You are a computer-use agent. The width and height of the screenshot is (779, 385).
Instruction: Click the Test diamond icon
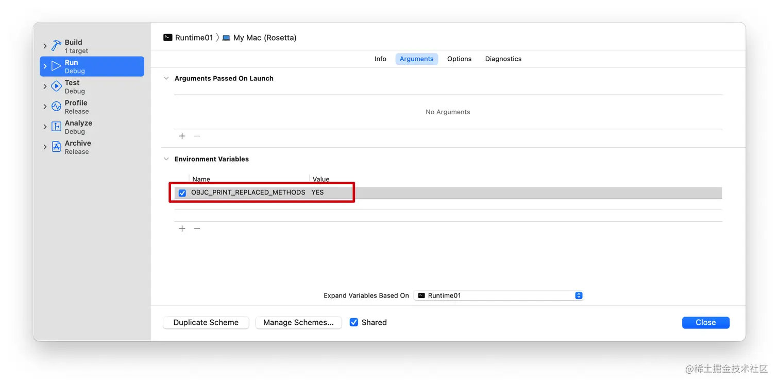coord(56,86)
